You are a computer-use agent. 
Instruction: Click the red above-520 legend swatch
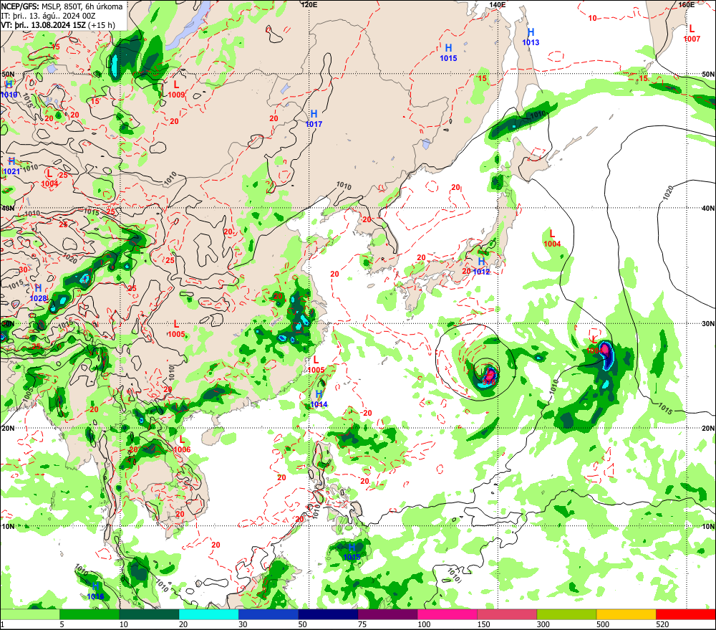tap(686, 614)
